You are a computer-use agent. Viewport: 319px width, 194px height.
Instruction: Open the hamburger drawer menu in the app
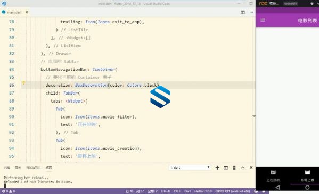tap(263, 20)
